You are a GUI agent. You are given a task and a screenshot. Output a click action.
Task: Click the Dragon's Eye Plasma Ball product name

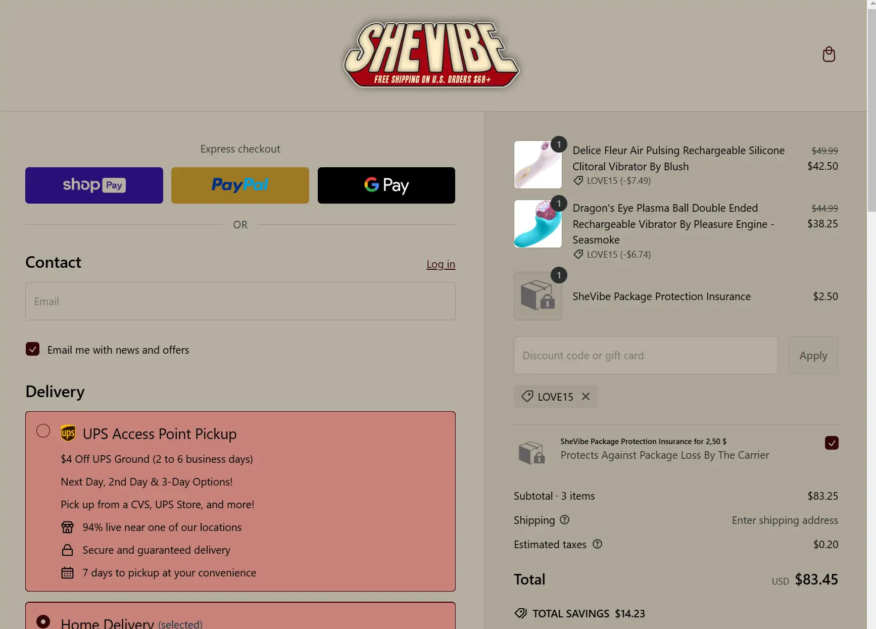coord(673,224)
